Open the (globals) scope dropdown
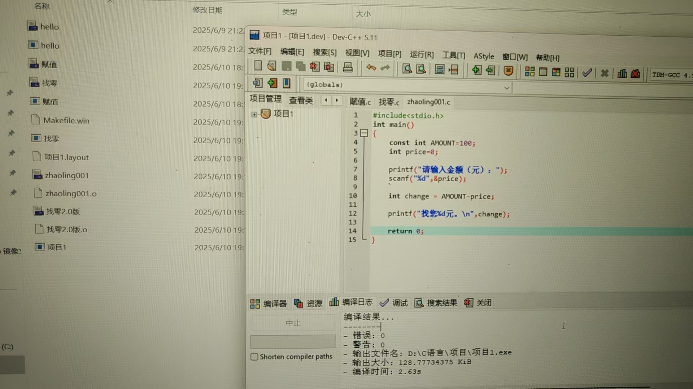Screen dimensions: 693x389 pyautogui.click(x=506, y=88)
